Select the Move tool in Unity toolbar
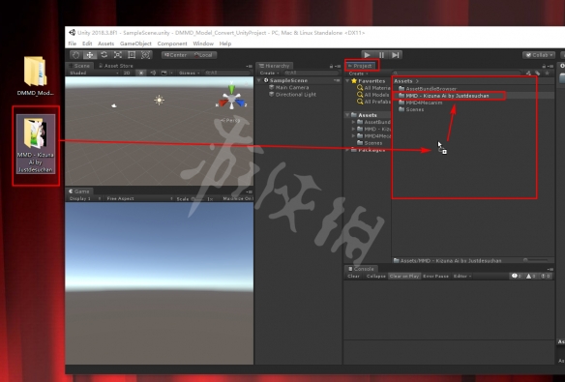 tap(90, 55)
